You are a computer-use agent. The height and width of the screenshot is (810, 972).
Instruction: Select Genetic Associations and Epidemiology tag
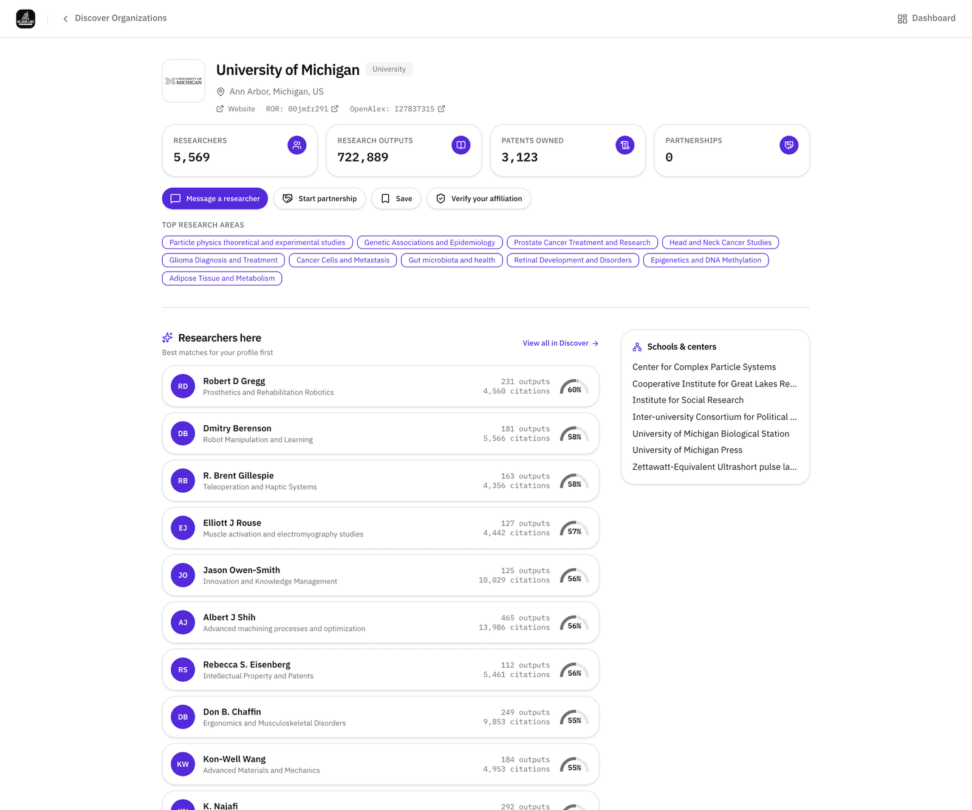(x=430, y=242)
